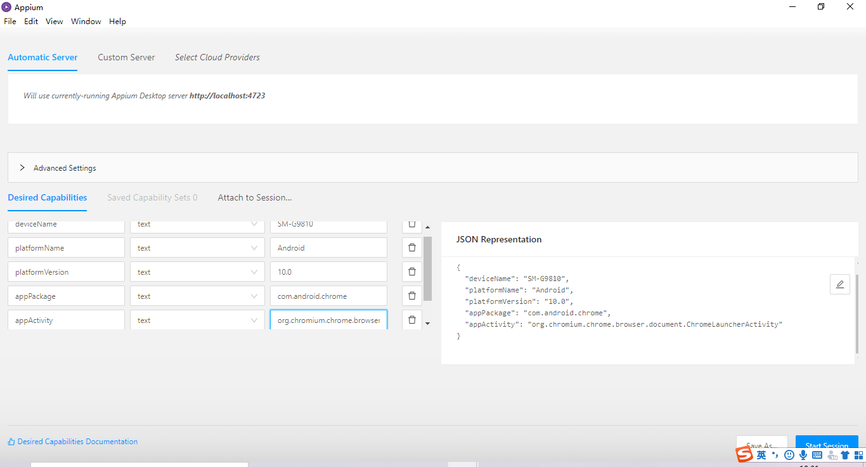Click the JSON line "platformVersion": "10.0"
The height and width of the screenshot is (467, 866).
(519, 301)
